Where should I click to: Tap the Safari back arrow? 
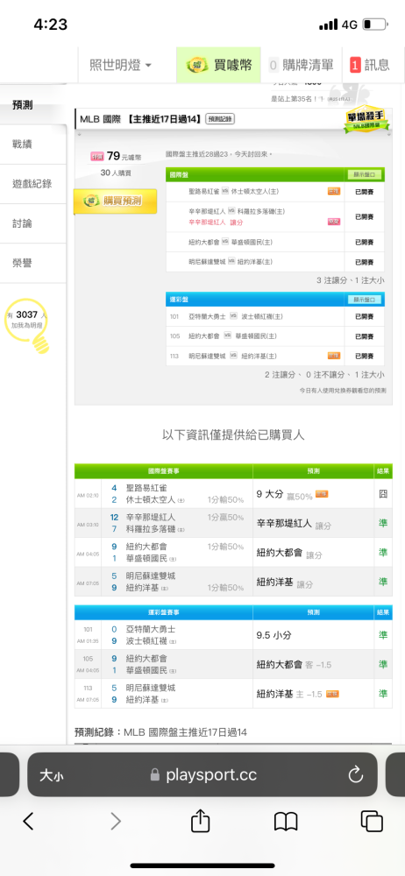(29, 822)
